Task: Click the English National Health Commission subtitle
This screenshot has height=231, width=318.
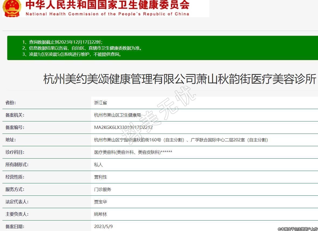Action: point(107,14)
